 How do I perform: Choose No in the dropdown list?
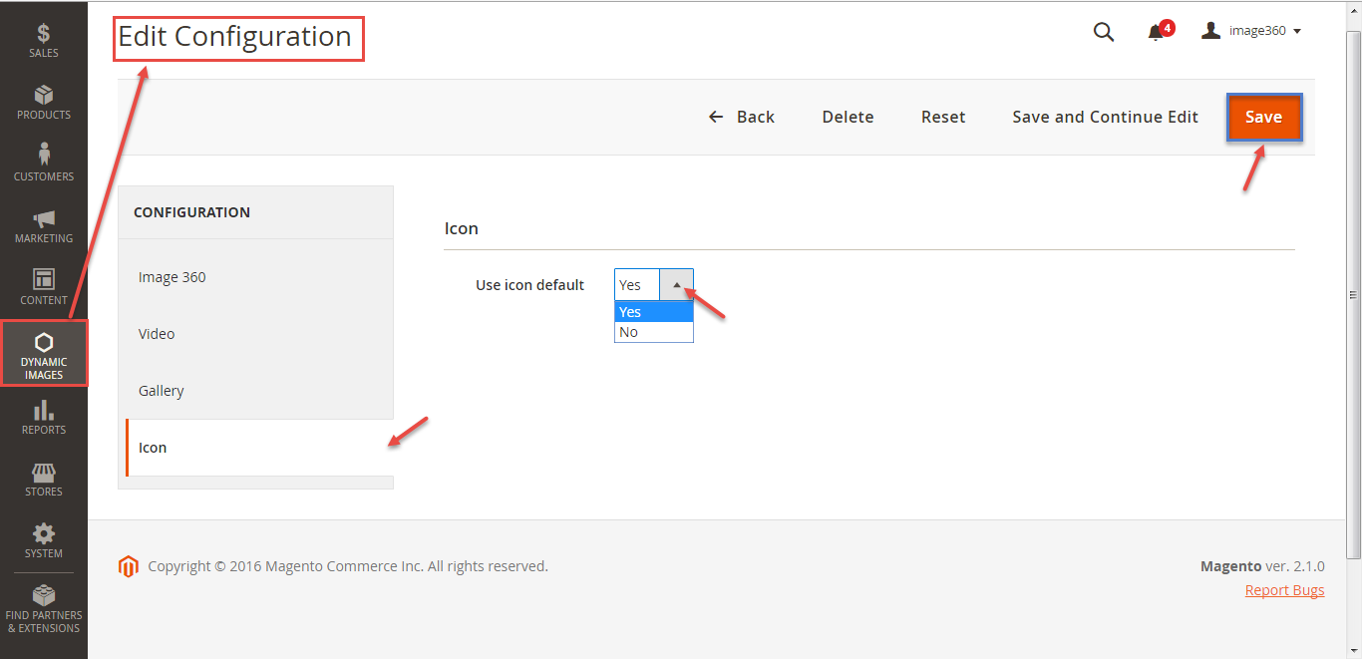tap(654, 332)
